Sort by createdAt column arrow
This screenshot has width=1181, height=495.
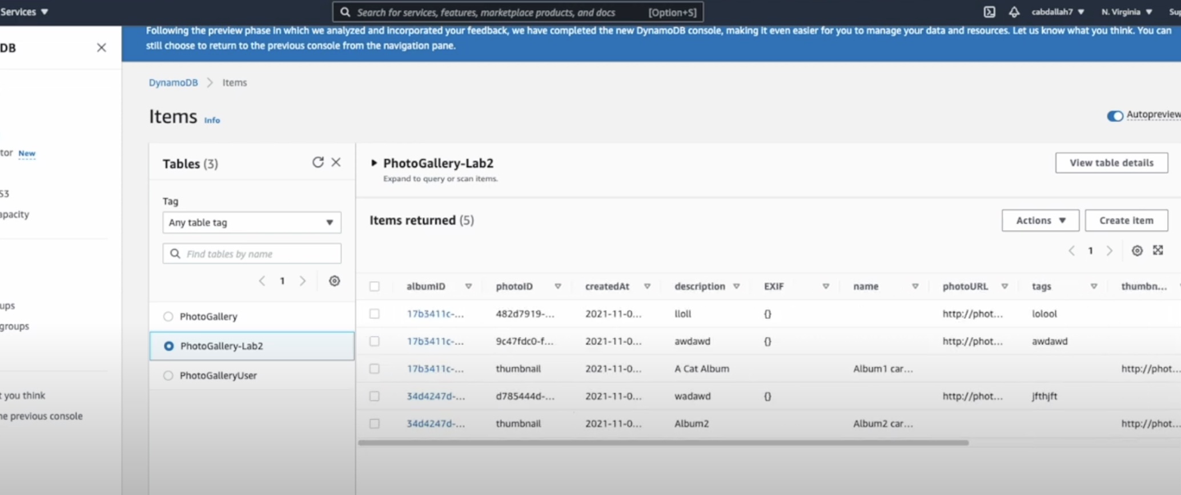point(647,286)
